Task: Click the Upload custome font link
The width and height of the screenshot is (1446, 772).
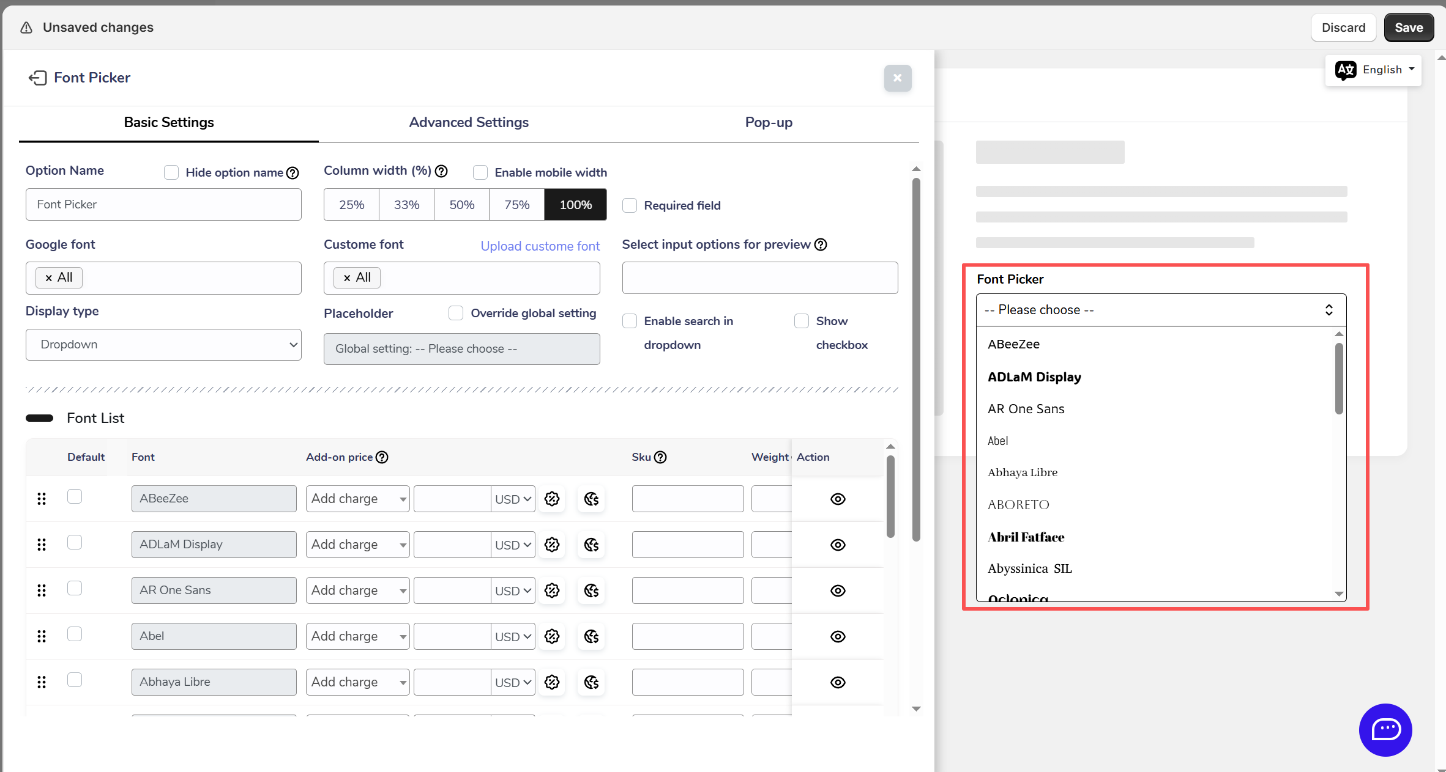Action: click(x=540, y=246)
